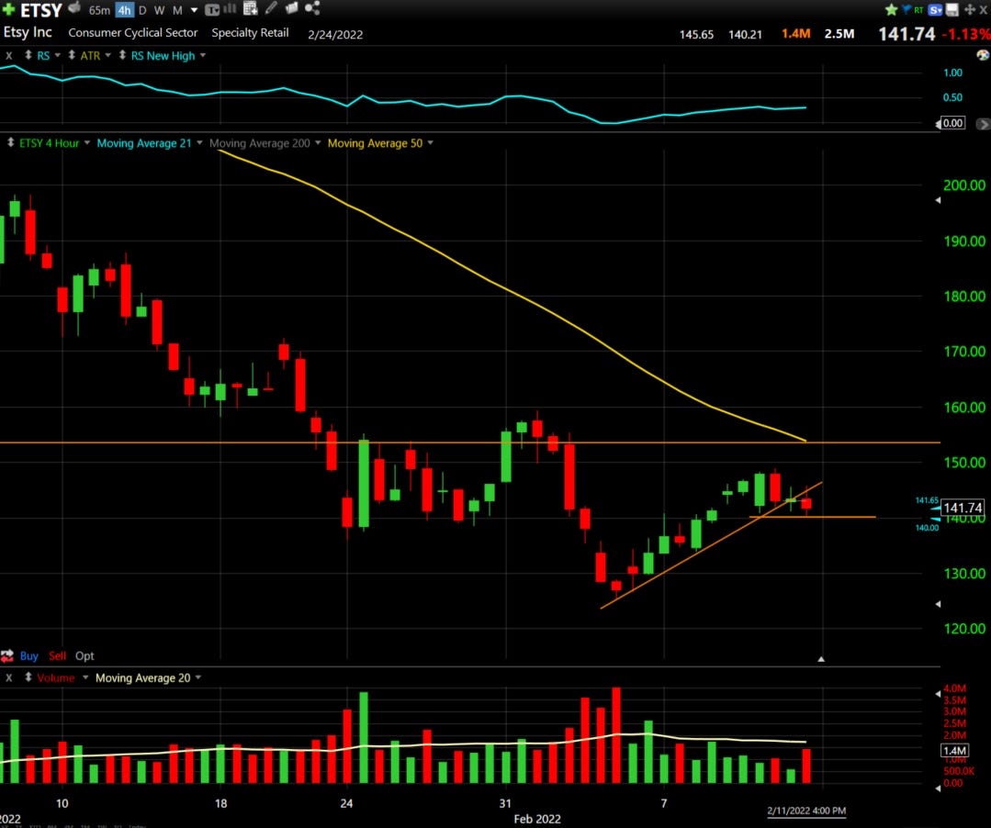Click the 2/24/2022 date in header
Screen dimensions: 991x828
(x=335, y=34)
